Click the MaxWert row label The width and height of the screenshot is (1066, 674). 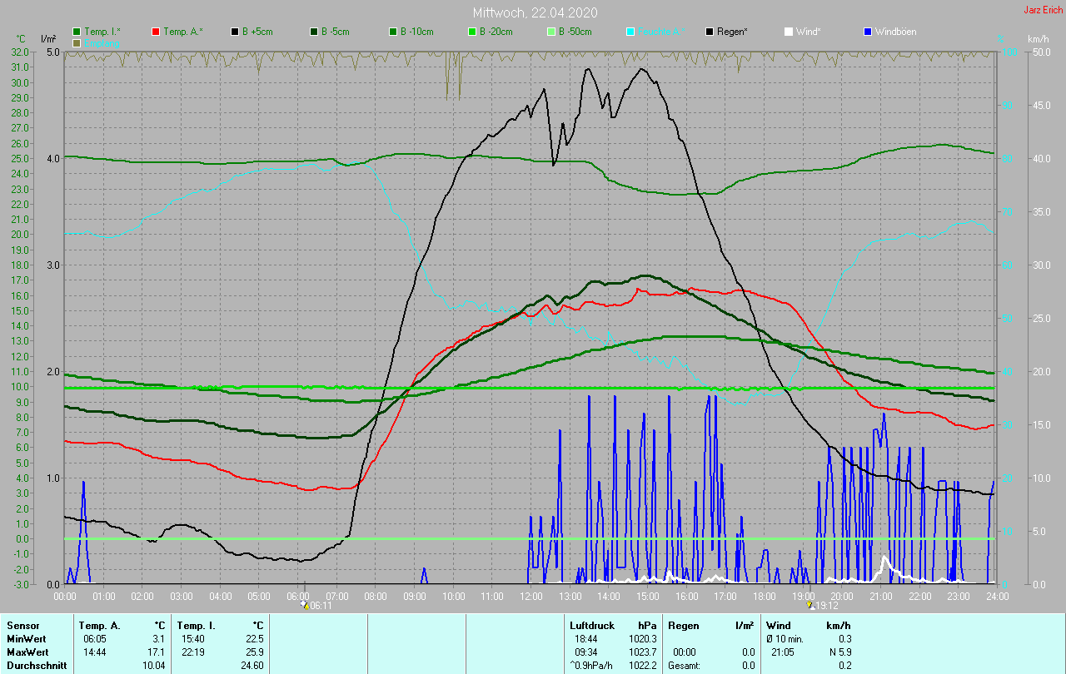[x=26, y=652]
